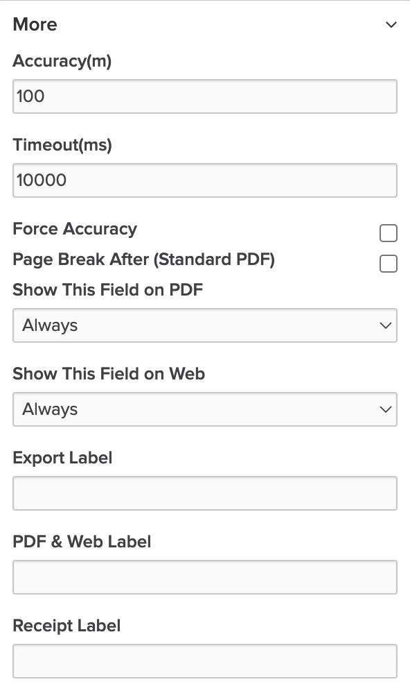
Task: Click the chevron on the Web visibility dropdown
Action: pyautogui.click(x=386, y=409)
